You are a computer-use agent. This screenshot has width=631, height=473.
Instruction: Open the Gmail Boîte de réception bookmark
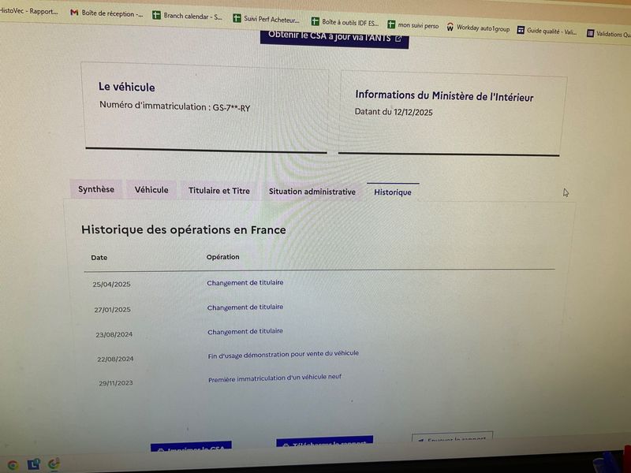pyautogui.click(x=107, y=13)
